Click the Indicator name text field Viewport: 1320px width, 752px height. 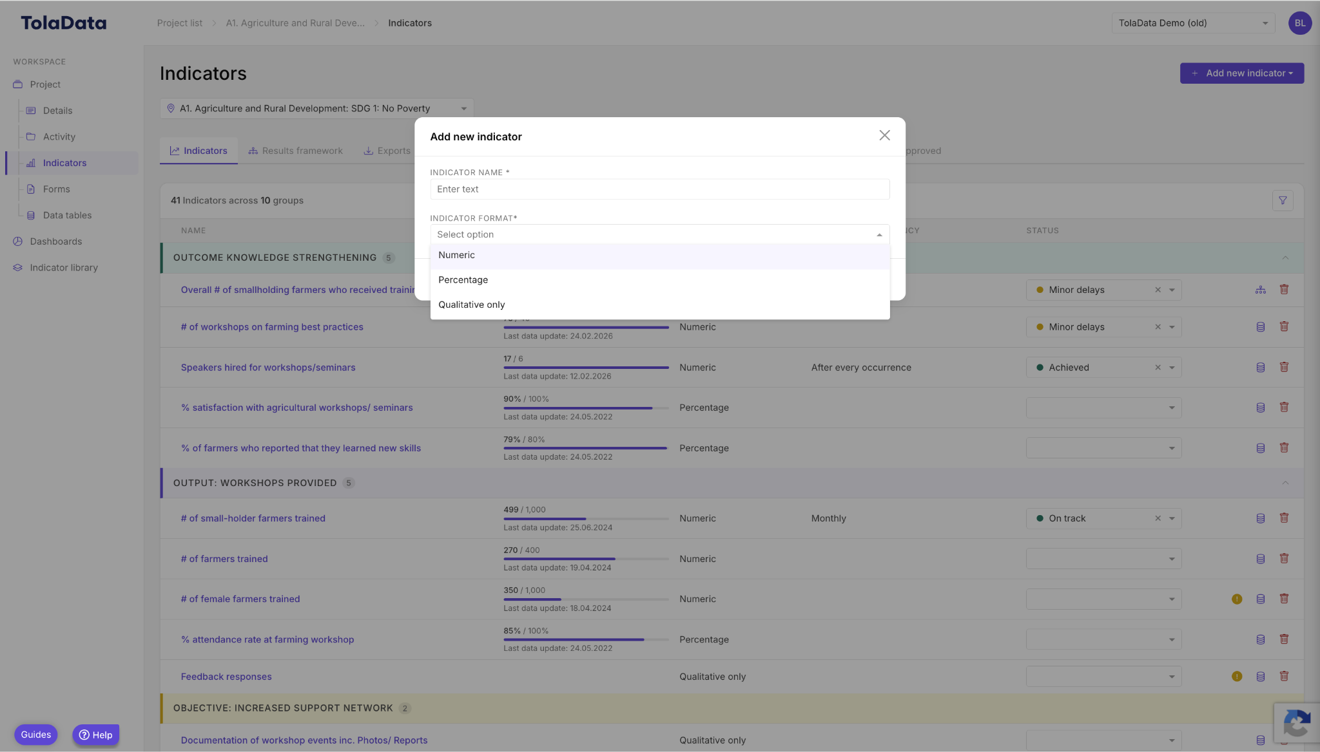(x=660, y=189)
